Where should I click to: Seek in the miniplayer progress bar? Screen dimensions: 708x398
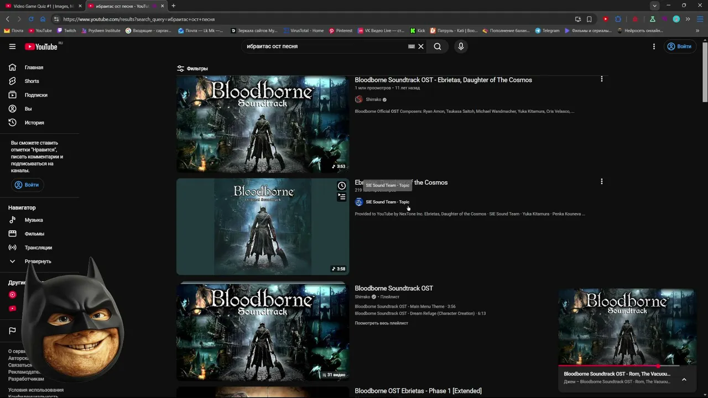pos(627,365)
